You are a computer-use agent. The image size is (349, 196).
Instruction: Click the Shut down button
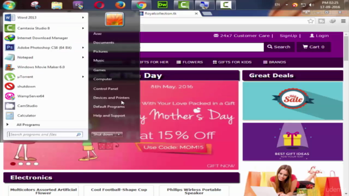[103, 134]
